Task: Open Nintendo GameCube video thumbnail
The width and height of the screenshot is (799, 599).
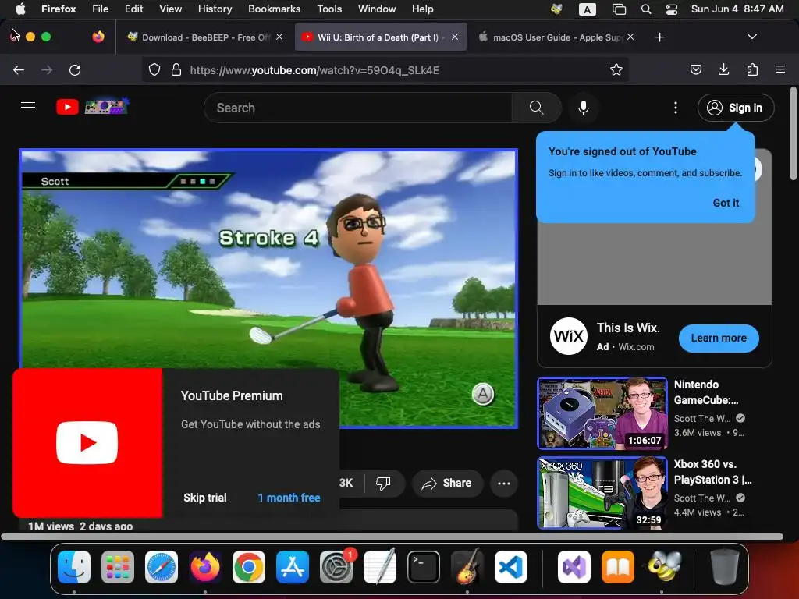Action: click(602, 413)
